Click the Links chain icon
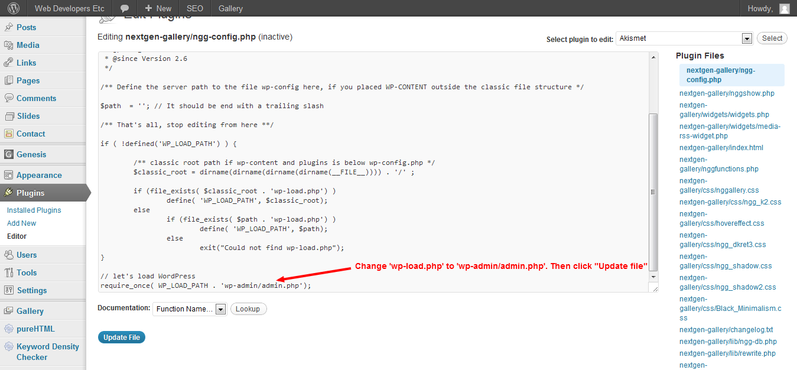This screenshot has width=797, height=370. coord(9,63)
